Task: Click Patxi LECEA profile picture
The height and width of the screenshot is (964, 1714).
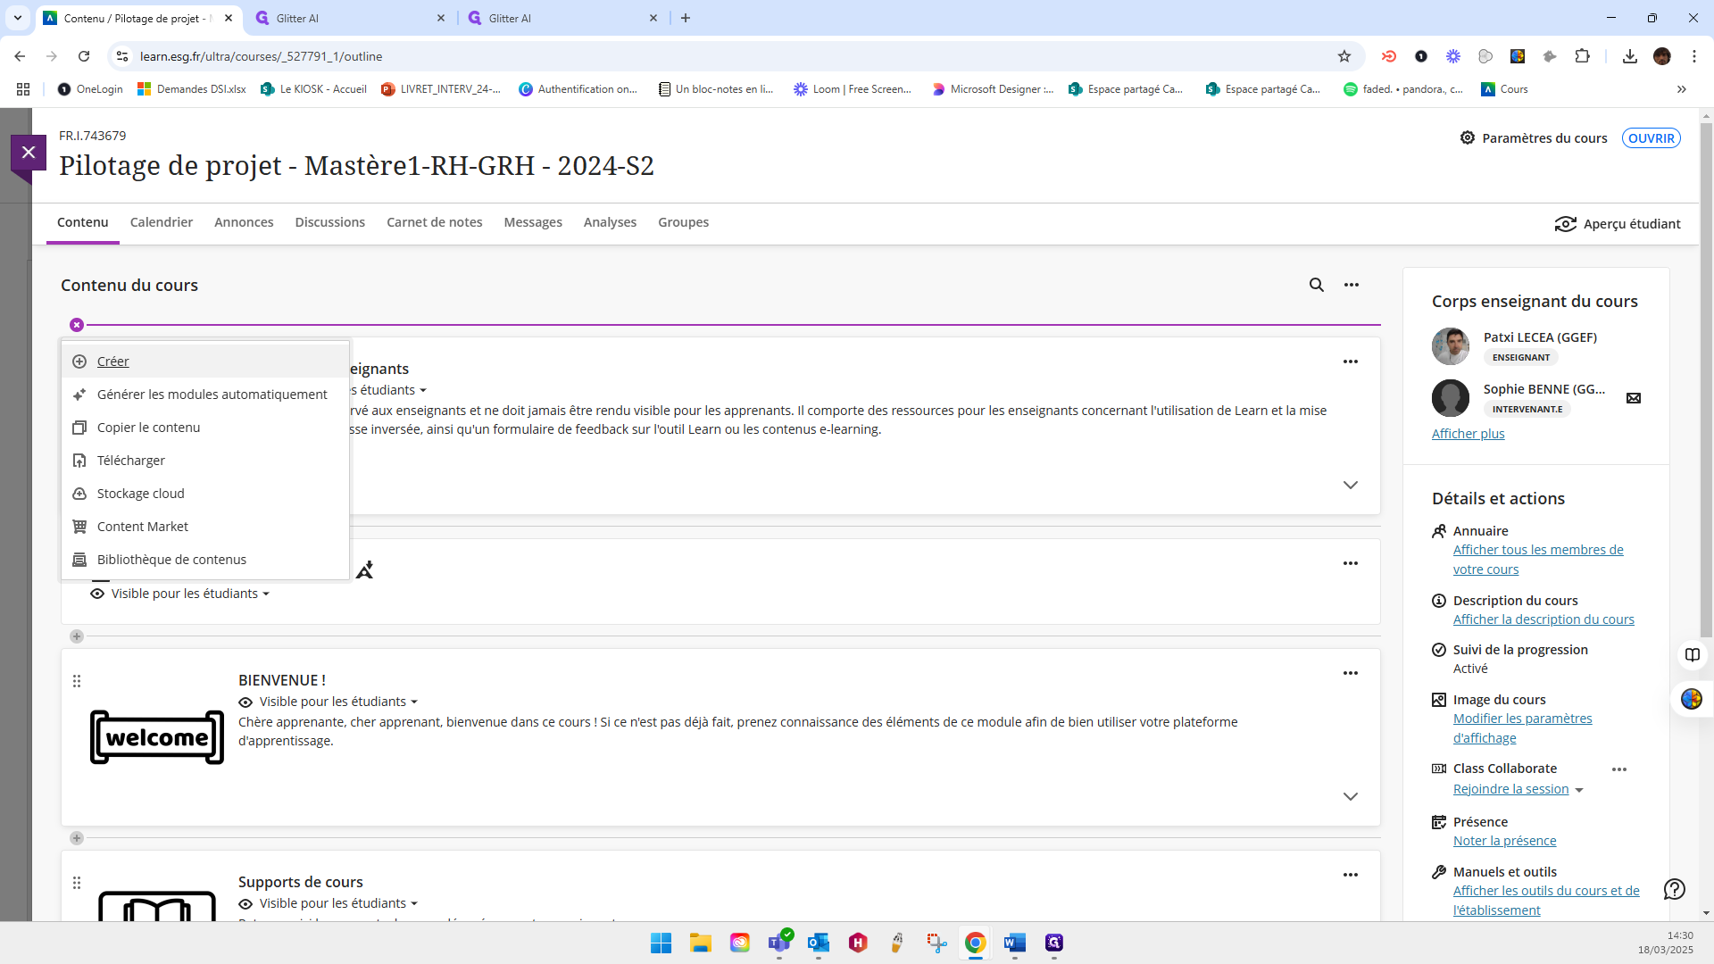Action: pos(1451,346)
